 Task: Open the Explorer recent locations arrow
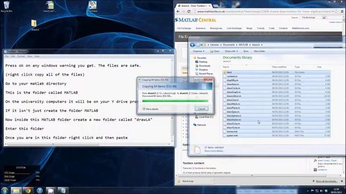pyautogui.click(x=201, y=45)
